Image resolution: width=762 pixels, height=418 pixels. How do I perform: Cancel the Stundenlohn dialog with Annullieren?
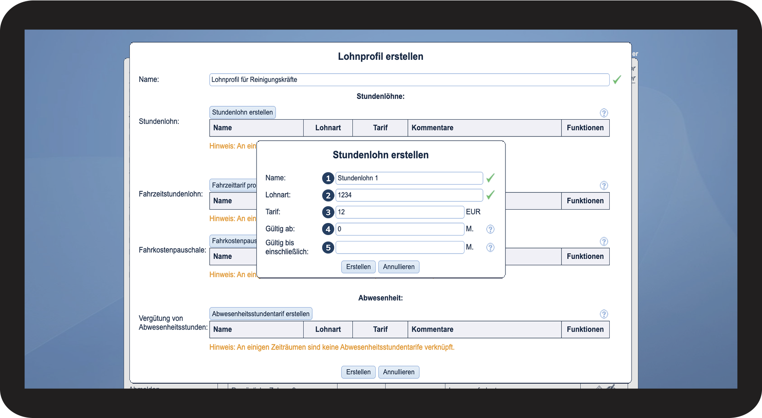tap(398, 267)
